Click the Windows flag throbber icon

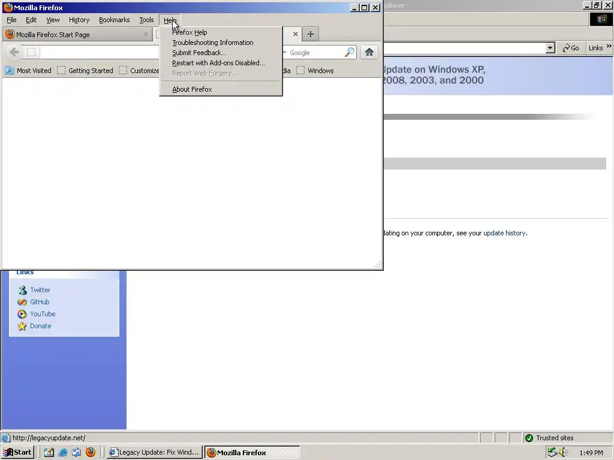(x=601, y=20)
